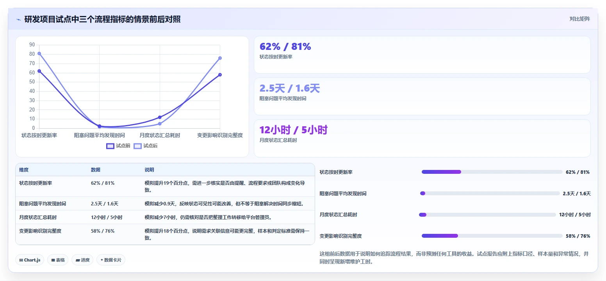Click y-axis tick value 90
This screenshot has width=606, height=281.
click(x=32, y=45)
